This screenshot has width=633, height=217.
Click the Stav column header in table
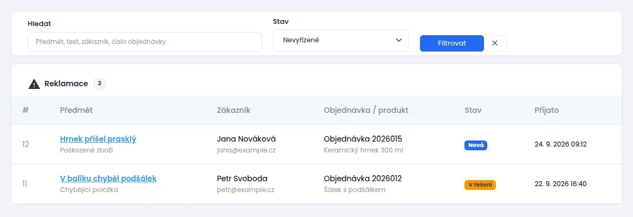tap(473, 110)
